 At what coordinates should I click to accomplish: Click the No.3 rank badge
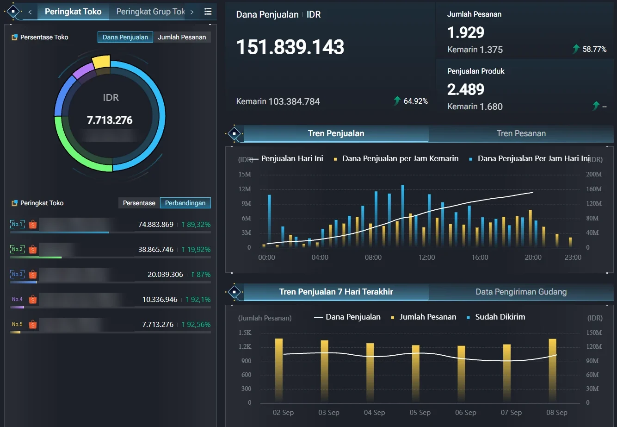17,274
